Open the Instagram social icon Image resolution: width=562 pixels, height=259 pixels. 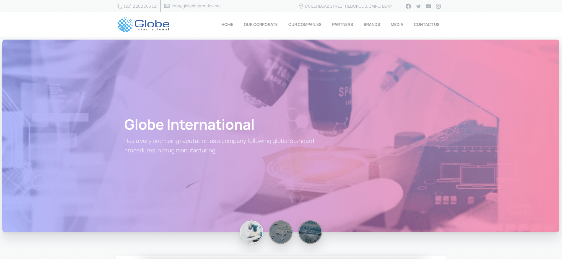tap(438, 6)
